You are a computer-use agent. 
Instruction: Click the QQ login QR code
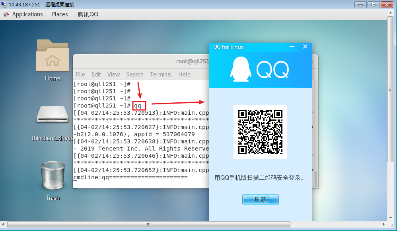point(260,132)
